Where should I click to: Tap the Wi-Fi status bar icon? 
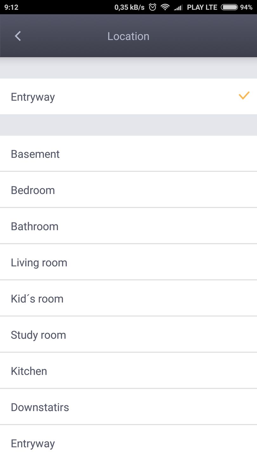click(x=165, y=7)
